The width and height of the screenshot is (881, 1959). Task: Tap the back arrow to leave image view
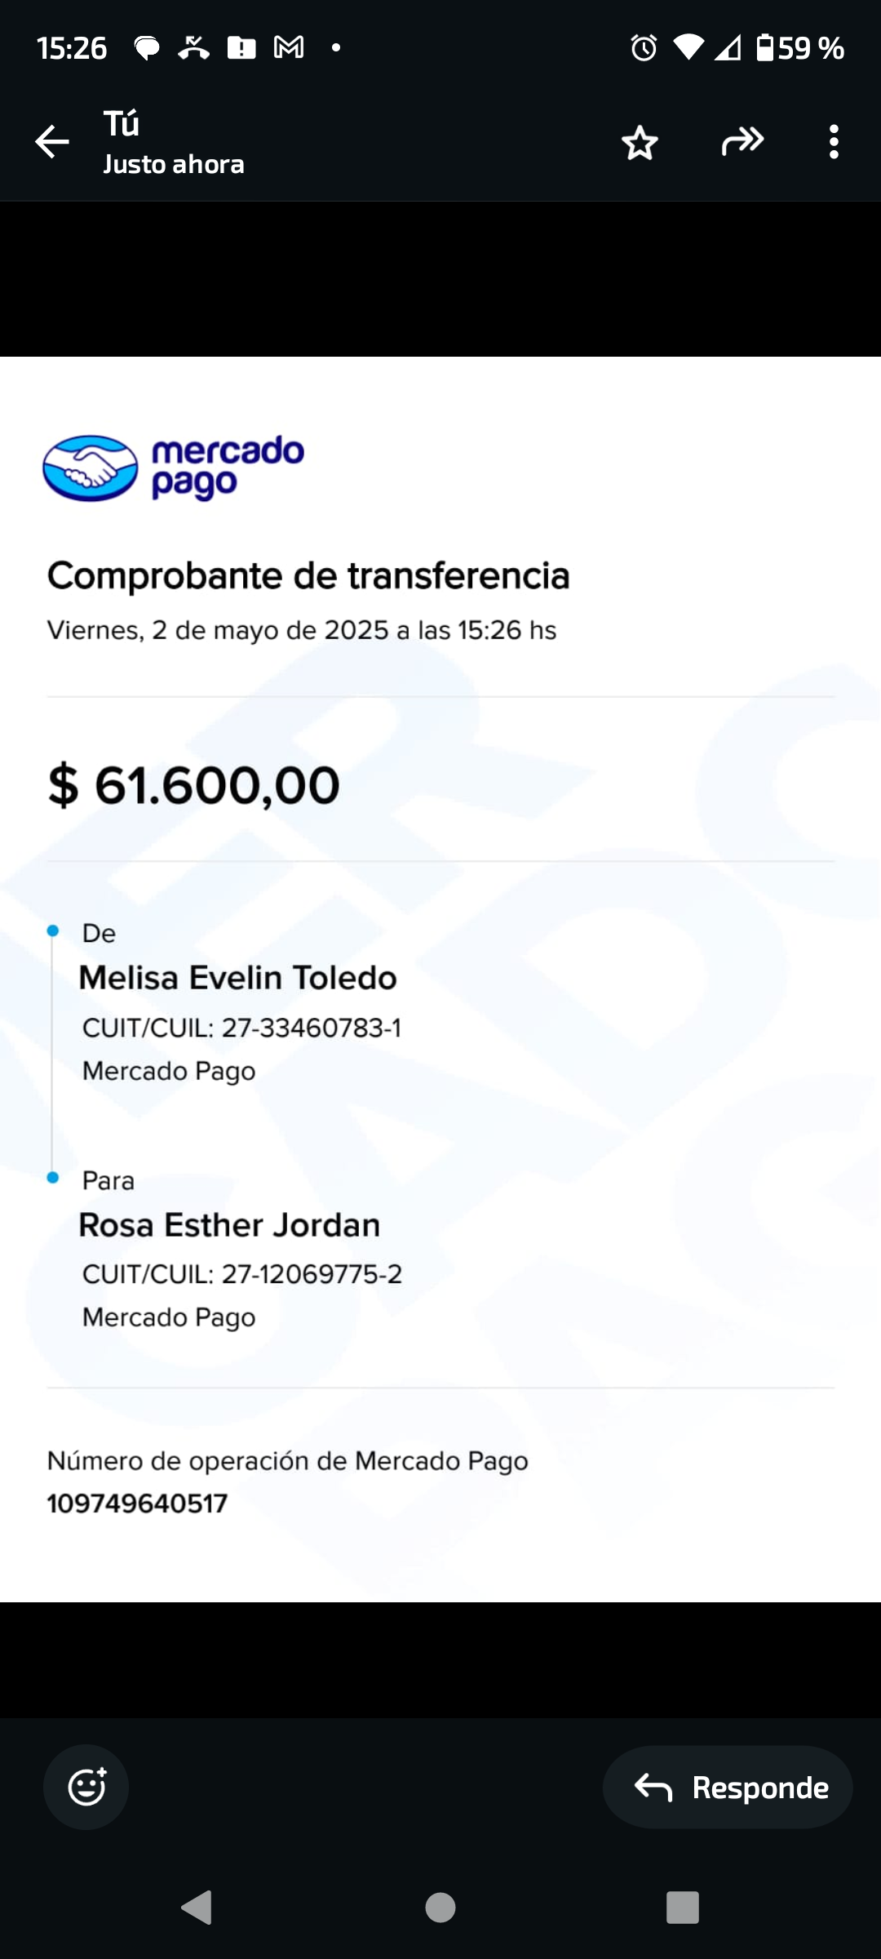coord(52,142)
